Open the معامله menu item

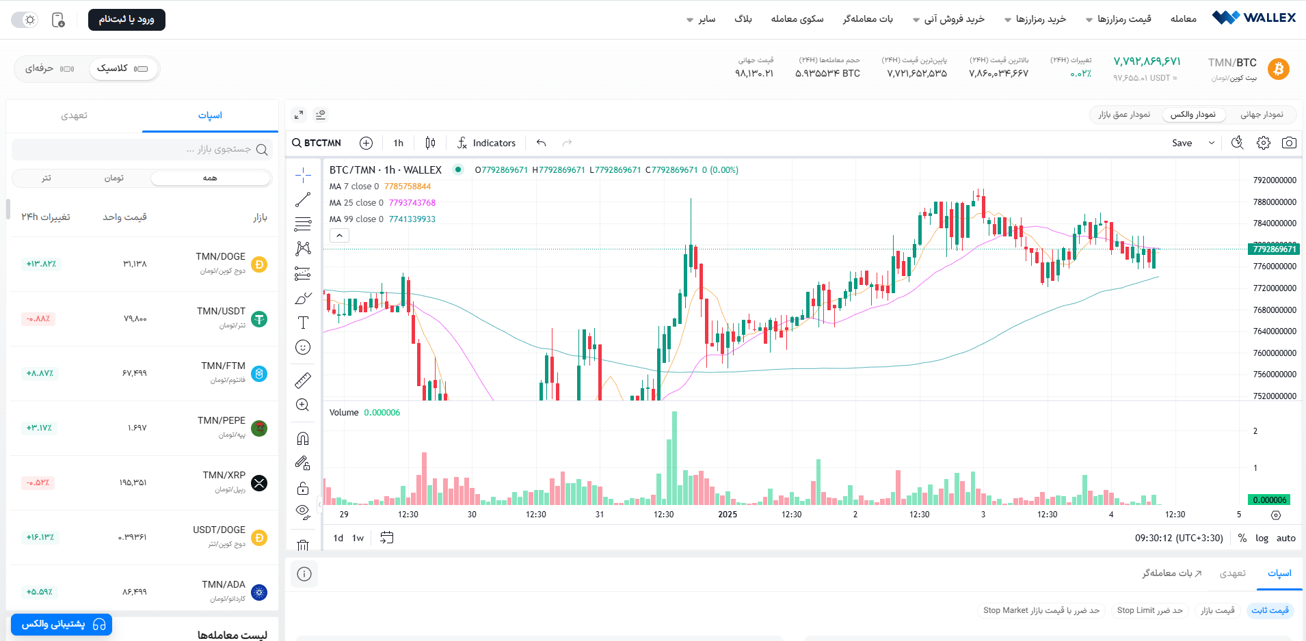tap(1184, 19)
